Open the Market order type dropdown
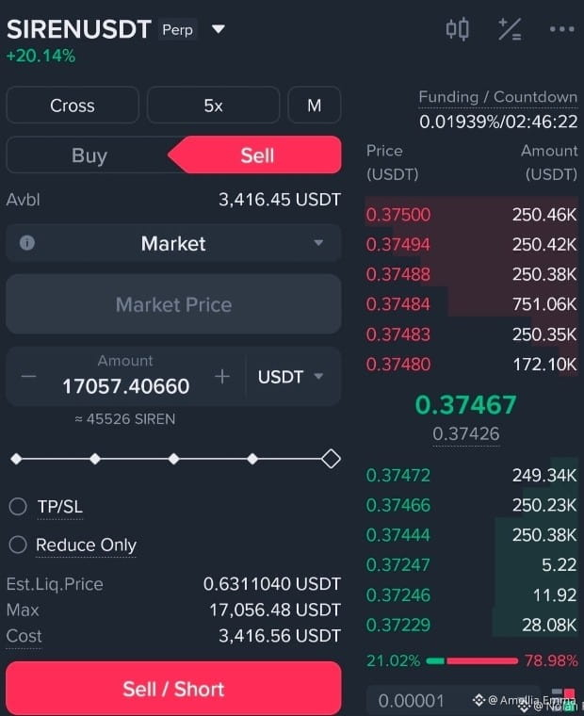Screen dimensions: 584x716 click(173, 243)
